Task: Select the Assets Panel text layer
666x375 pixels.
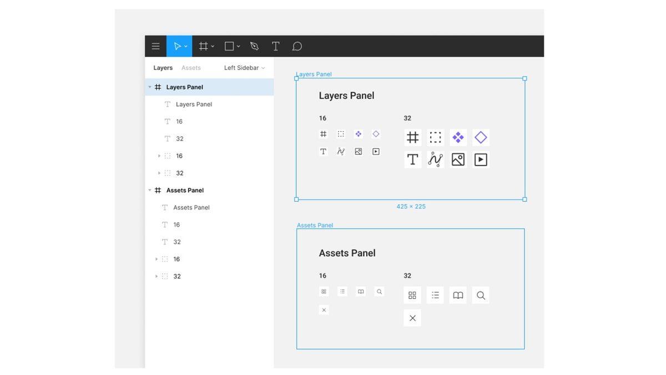Action: [x=191, y=208]
